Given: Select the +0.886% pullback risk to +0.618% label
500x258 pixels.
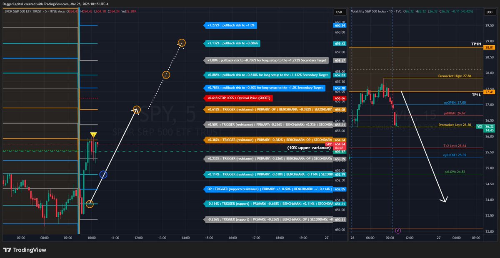Looking at the screenshot, I should point(267,75).
